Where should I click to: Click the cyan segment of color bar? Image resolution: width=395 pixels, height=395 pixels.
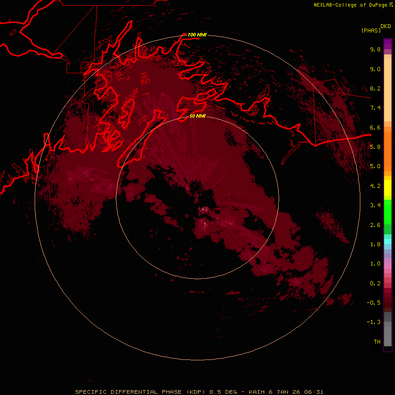[x=388, y=241]
